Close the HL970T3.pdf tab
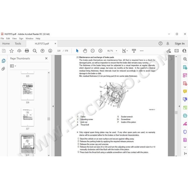This screenshot has height=188, width=188. pos(55,44)
